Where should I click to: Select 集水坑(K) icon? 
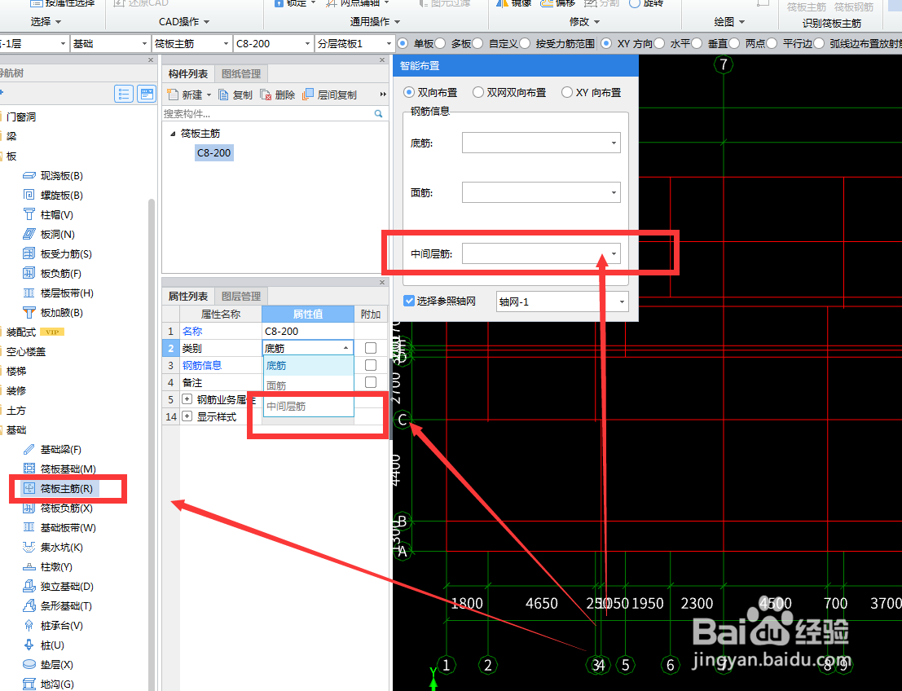click(x=29, y=547)
